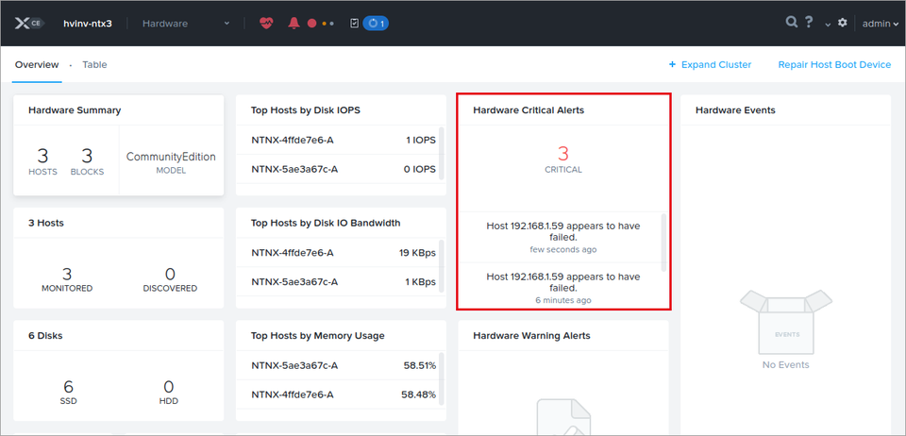Click the 0 DISCOVERED hosts value
Viewport: 906px width, 436px height.
(x=170, y=279)
